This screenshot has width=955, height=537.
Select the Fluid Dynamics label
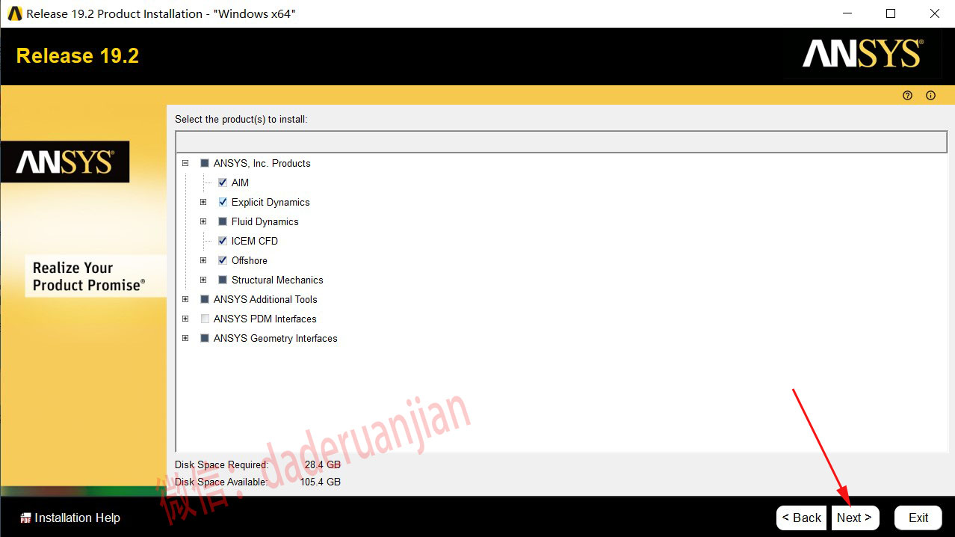click(265, 221)
